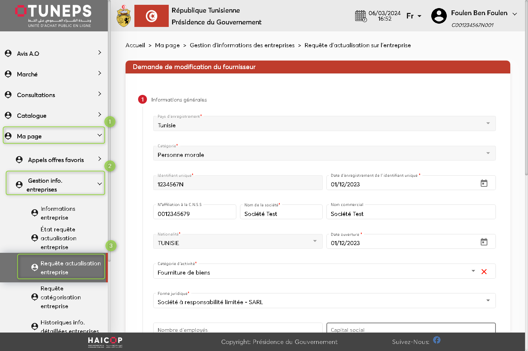The width and height of the screenshot is (528, 351).
Task: Click the TUNEPS logo
Action: tap(54, 16)
